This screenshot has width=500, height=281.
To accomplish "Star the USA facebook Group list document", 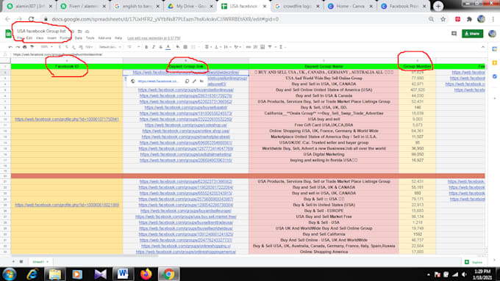I will (73, 32).
